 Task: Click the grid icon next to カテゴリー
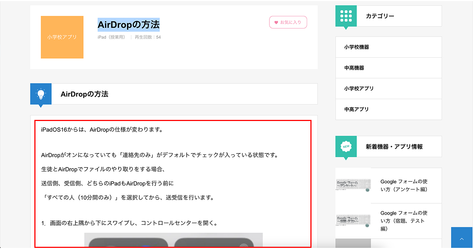point(346,16)
